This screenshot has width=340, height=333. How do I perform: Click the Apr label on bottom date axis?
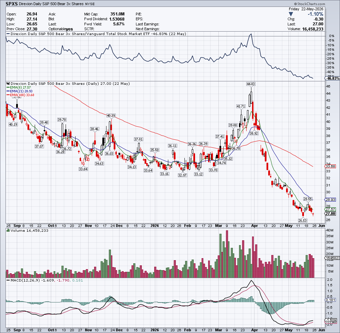click(x=254, y=330)
